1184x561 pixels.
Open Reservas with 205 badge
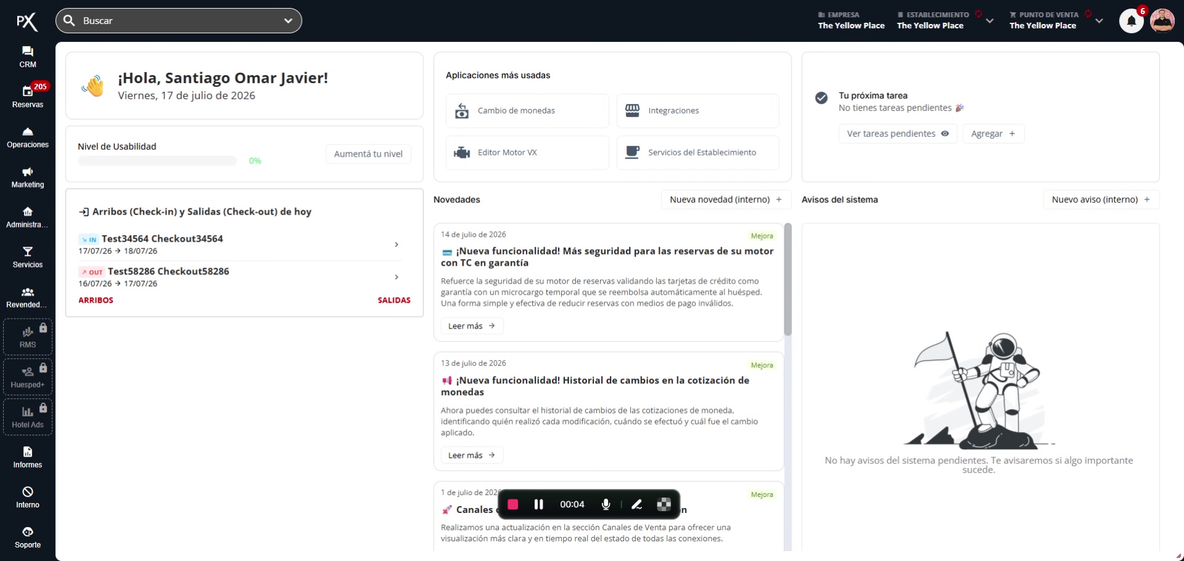coord(28,97)
